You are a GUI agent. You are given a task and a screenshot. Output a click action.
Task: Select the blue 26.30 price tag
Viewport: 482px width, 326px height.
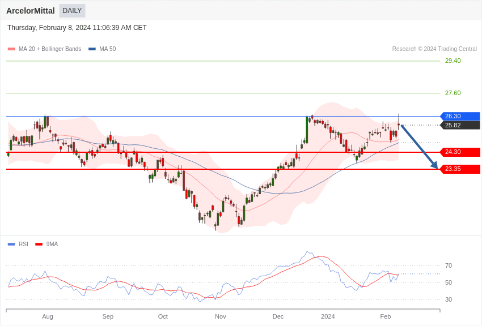tap(460, 116)
